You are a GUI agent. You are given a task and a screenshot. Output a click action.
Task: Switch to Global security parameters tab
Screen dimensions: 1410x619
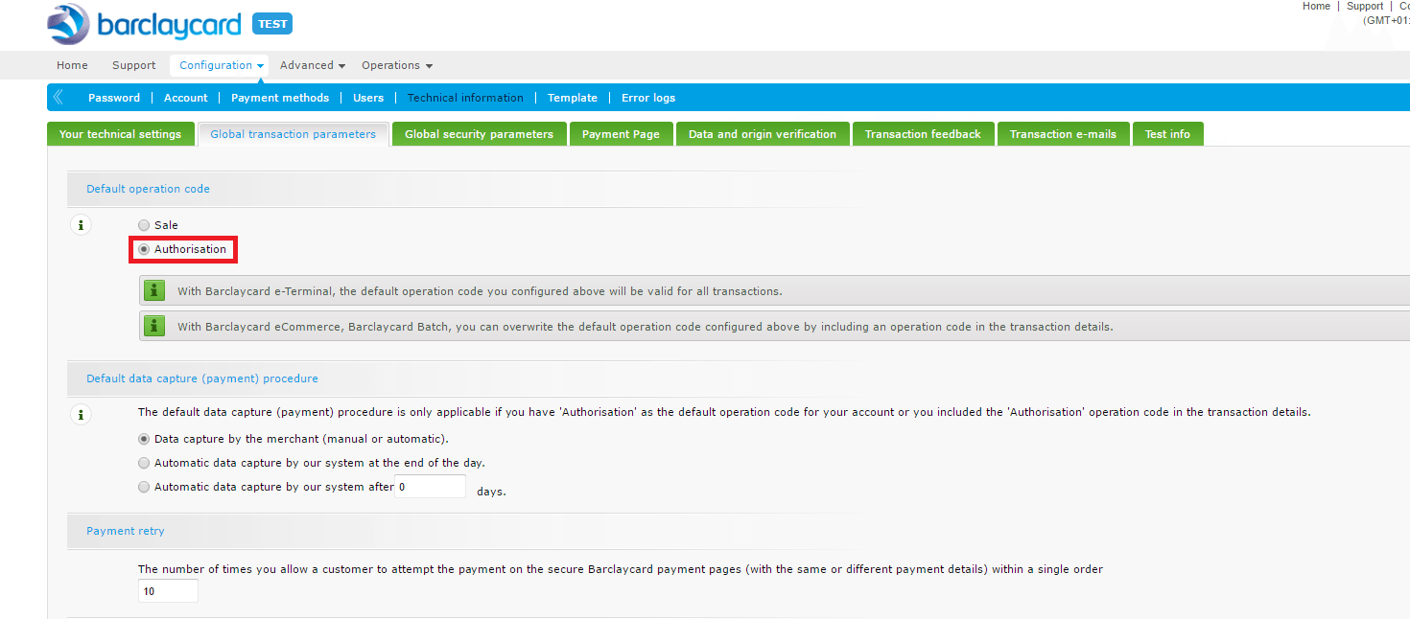tap(479, 134)
